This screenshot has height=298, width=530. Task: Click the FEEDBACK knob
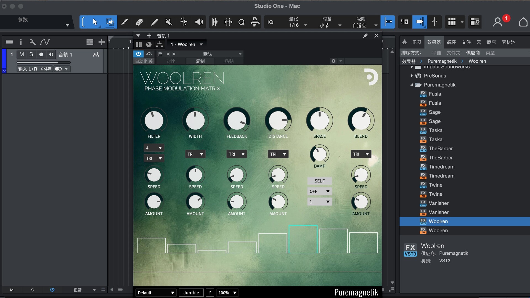pos(237,120)
